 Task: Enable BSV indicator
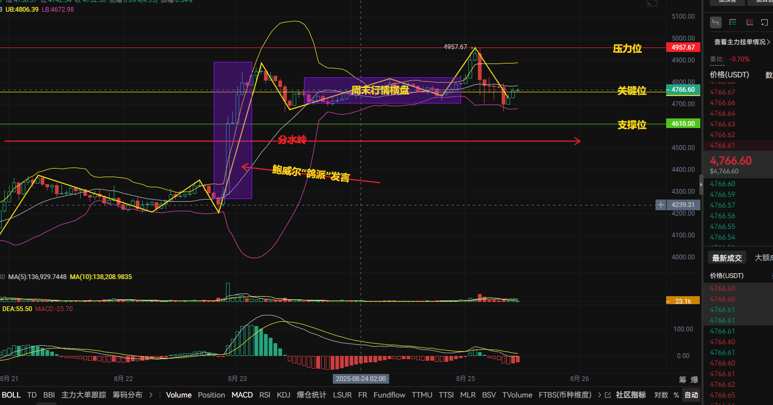click(489, 395)
